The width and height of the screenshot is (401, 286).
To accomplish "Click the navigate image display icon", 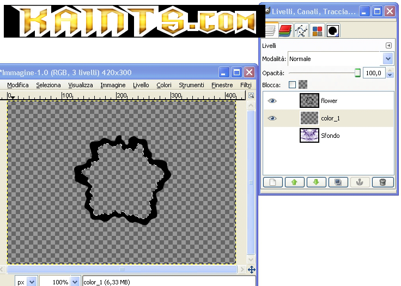I will (x=251, y=270).
